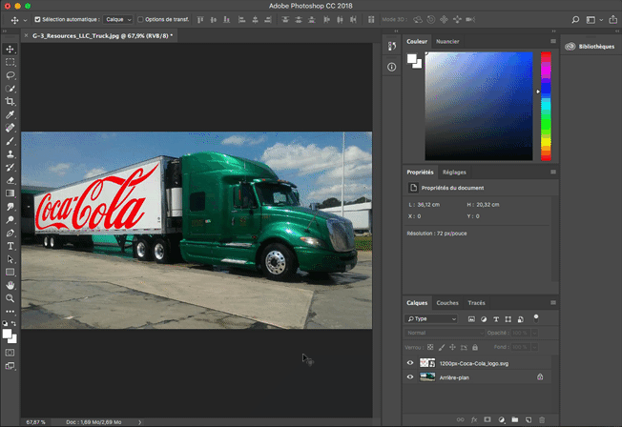This screenshot has height=427, width=622.
Task: Filter layers by type layers
Action: point(496,319)
